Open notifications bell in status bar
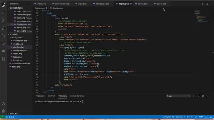The width and height of the screenshot is (214, 120). click(211, 117)
